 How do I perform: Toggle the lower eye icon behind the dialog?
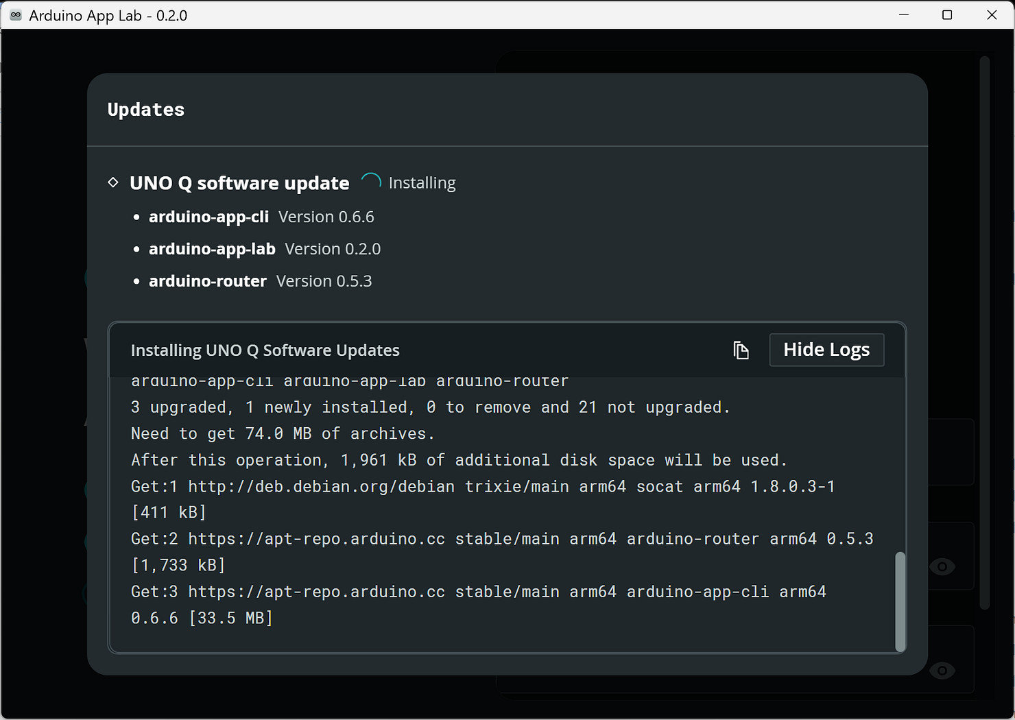coord(942,670)
